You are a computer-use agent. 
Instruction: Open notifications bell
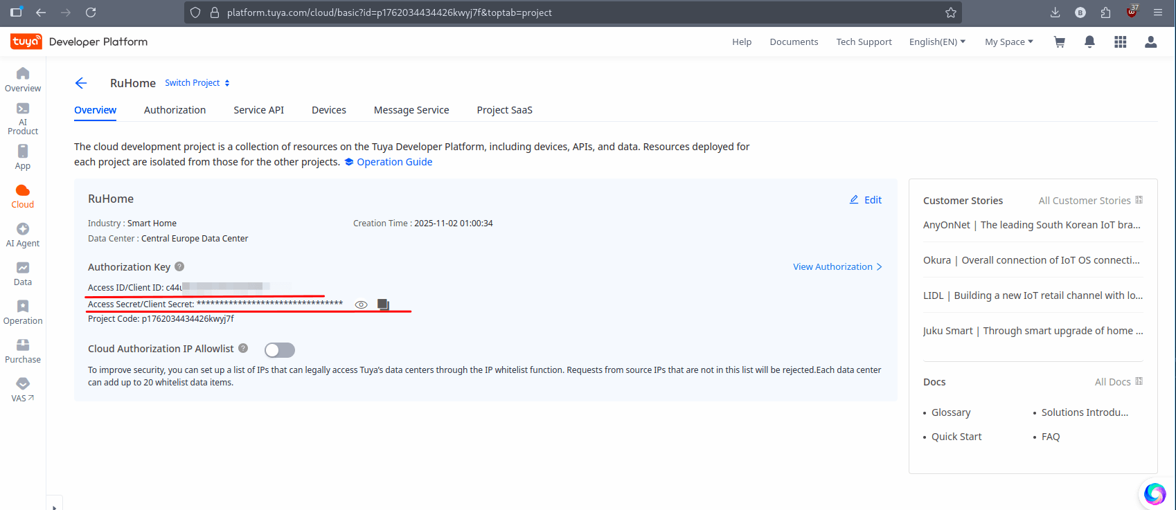1089,42
